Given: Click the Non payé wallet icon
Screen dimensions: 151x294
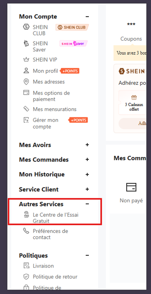Looking at the screenshot, I should pyautogui.click(x=131, y=187).
